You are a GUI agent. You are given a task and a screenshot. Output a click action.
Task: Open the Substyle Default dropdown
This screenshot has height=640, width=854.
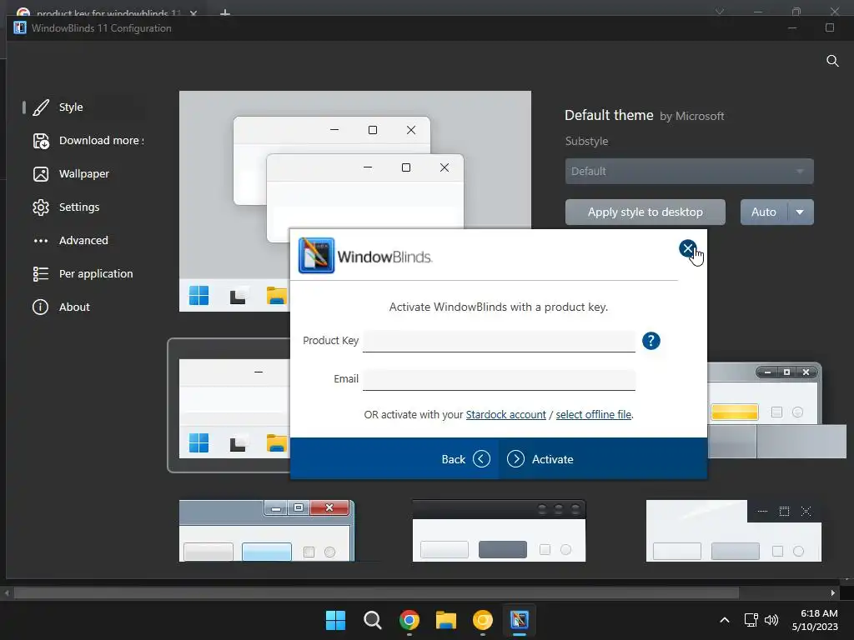pos(689,172)
